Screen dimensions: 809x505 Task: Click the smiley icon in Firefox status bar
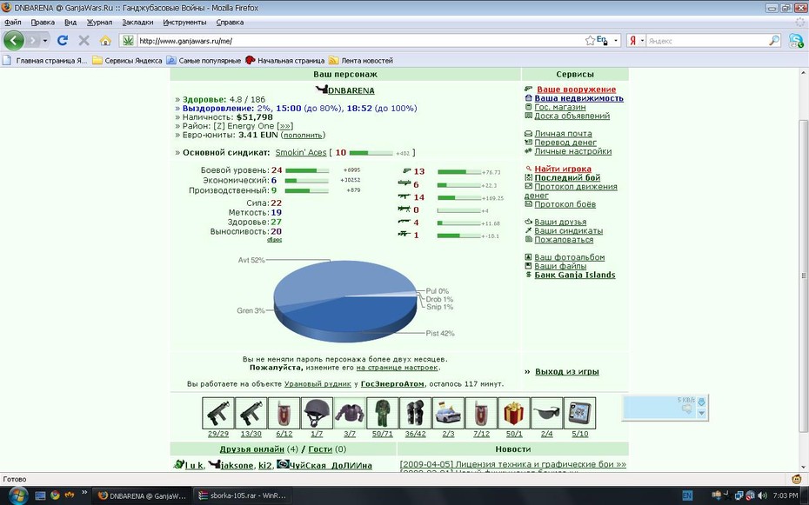797,479
